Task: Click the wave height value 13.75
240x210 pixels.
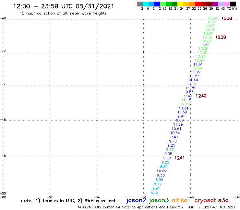Action: pos(207,37)
